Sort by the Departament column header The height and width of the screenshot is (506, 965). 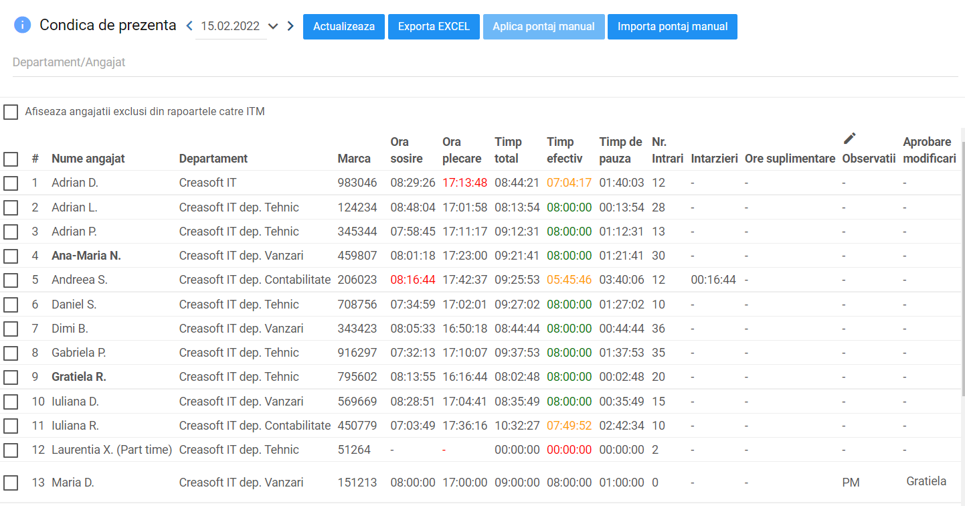click(213, 159)
